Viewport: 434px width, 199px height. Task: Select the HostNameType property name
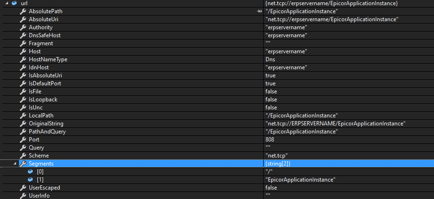[x=48, y=59]
